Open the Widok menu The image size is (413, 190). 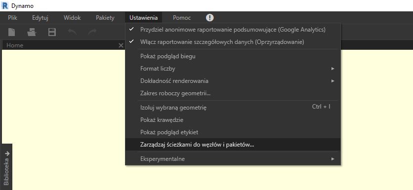[x=72, y=18]
